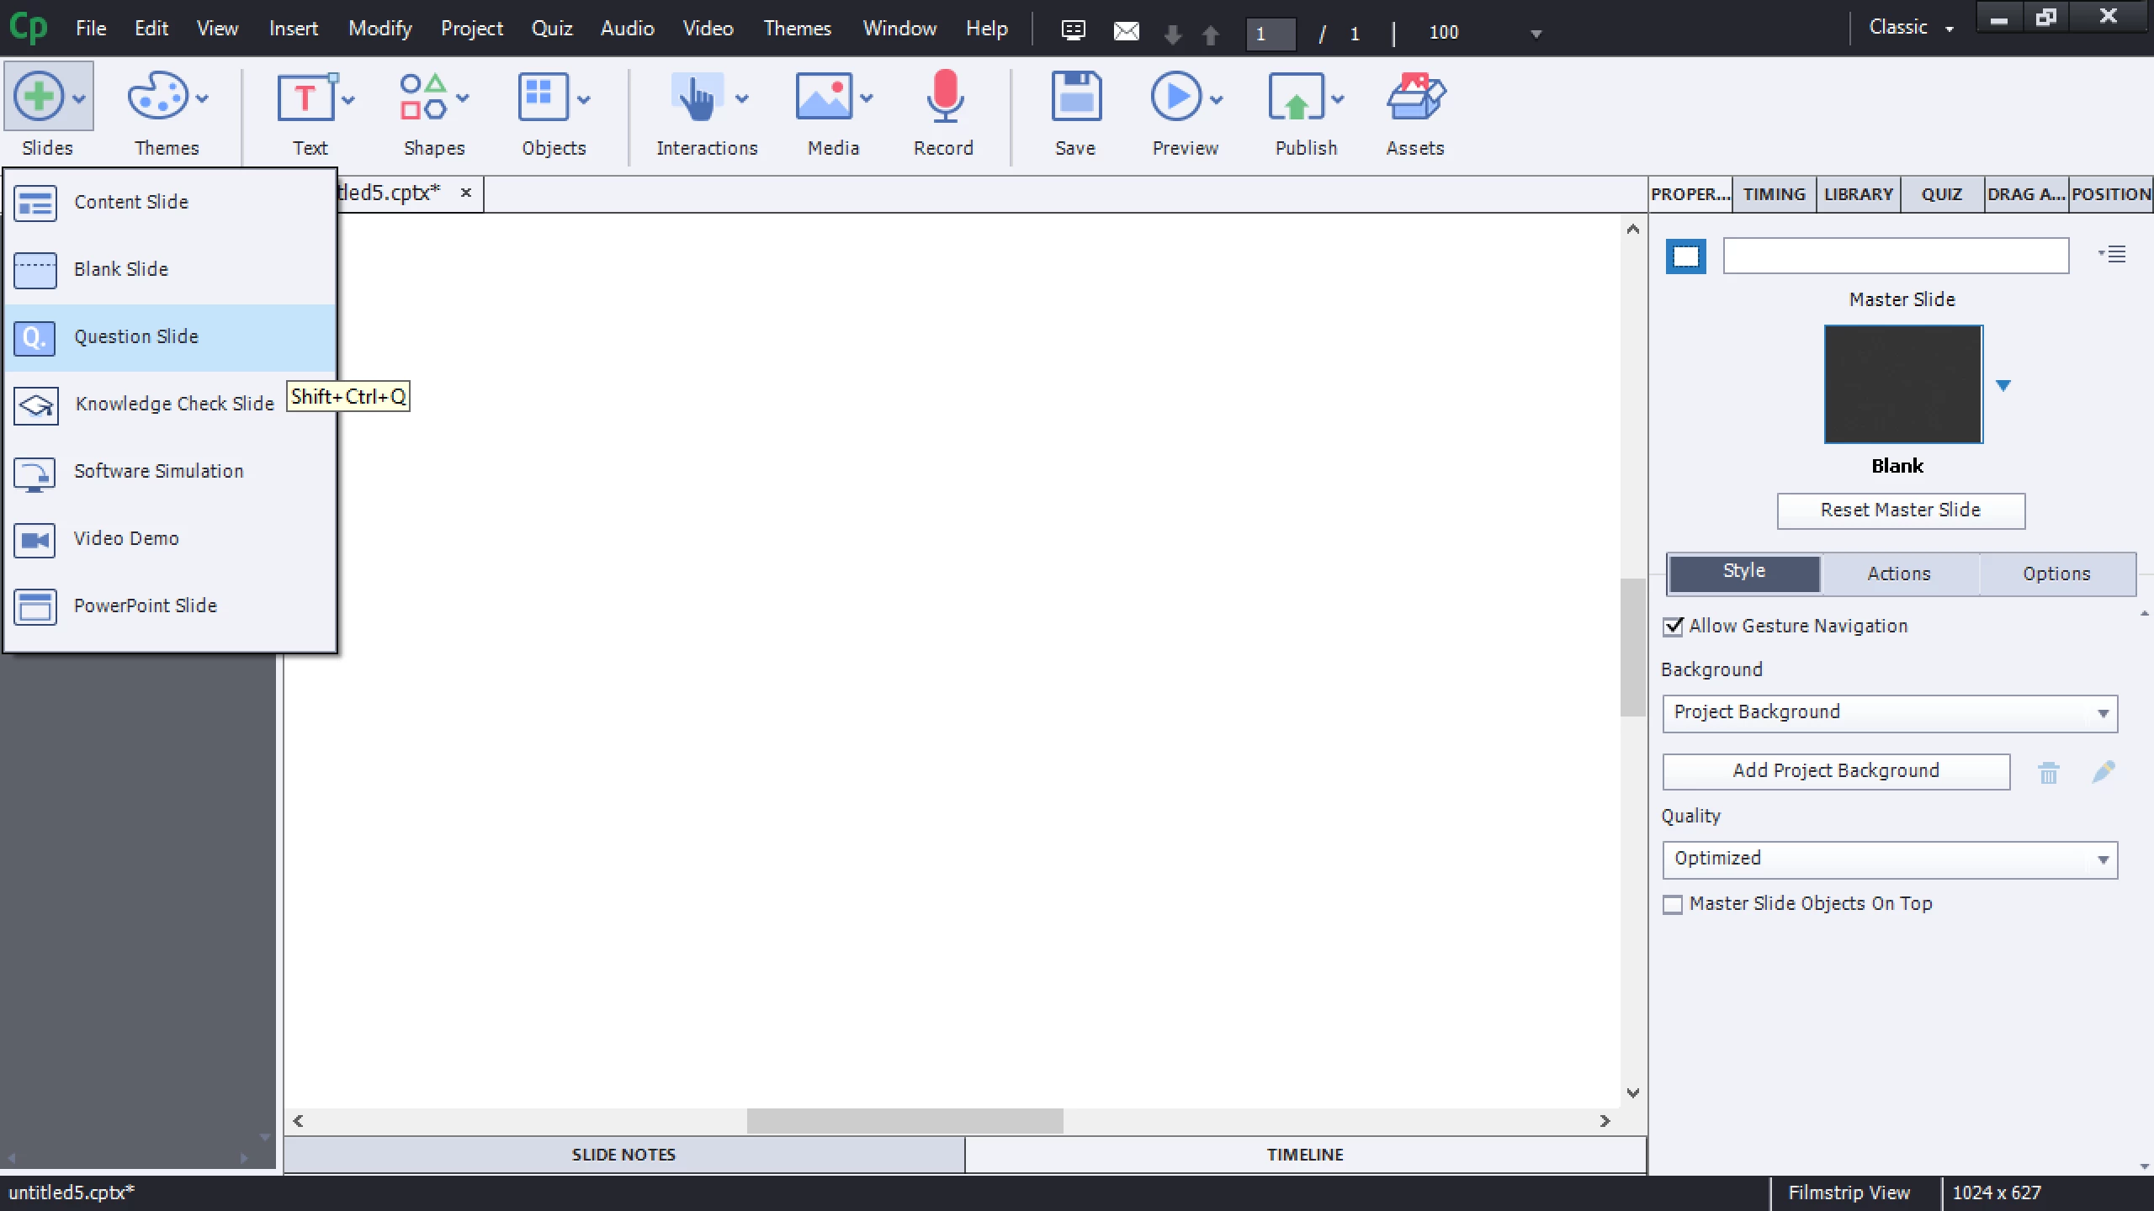Click the horizontal scrollbar thumb
The height and width of the screenshot is (1211, 2154).
point(905,1121)
